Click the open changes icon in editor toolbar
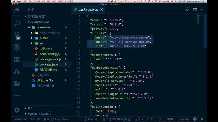 click(x=187, y=9)
